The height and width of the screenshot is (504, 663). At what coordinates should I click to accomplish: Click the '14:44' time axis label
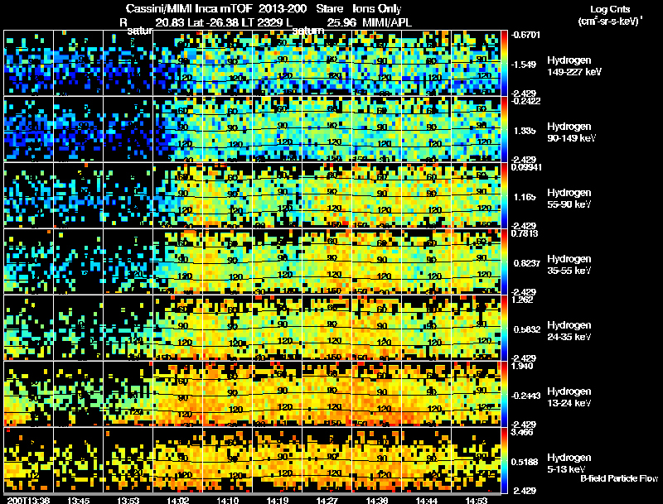(x=427, y=500)
